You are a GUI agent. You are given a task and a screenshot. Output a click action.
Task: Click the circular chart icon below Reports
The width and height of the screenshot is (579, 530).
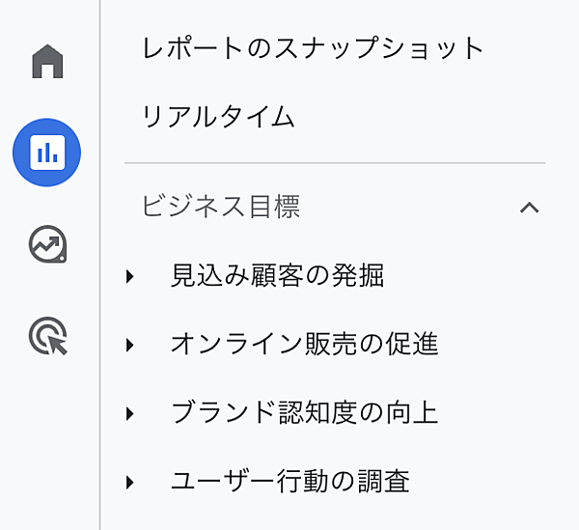47,244
